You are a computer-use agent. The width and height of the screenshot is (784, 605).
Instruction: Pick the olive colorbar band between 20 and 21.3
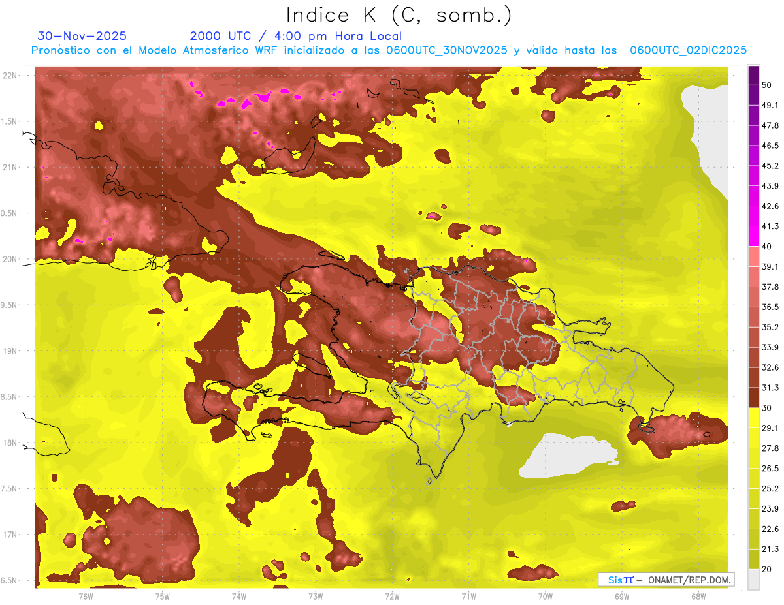pyautogui.click(x=754, y=559)
